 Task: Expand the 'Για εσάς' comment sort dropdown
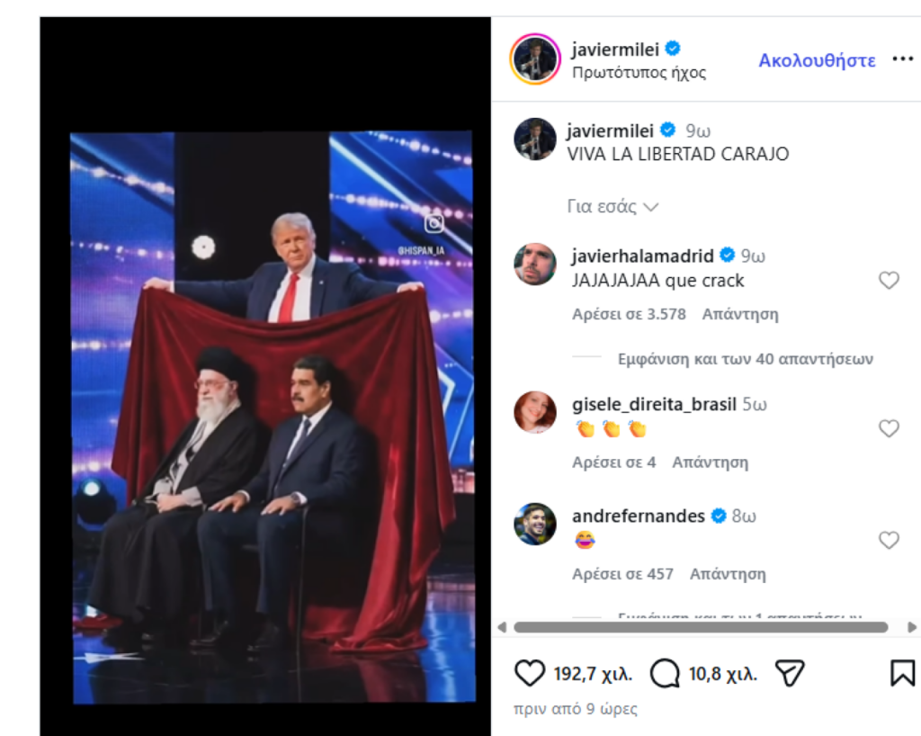[x=613, y=207]
